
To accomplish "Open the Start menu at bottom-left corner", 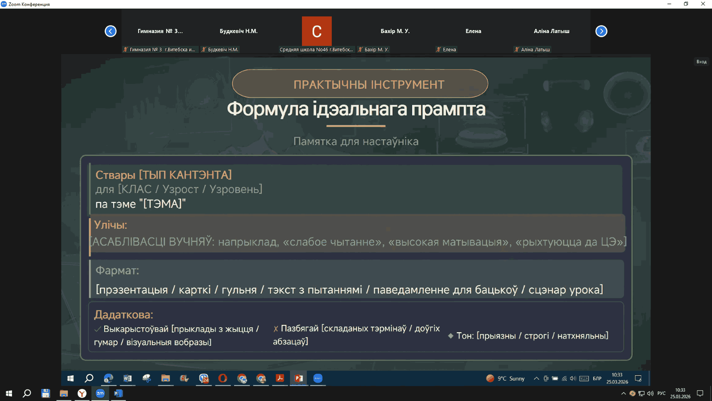I will pyautogui.click(x=9, y=393).
